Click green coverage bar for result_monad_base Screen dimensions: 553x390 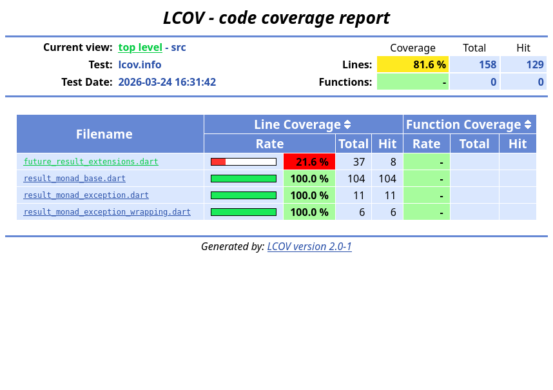coord(244,179)
